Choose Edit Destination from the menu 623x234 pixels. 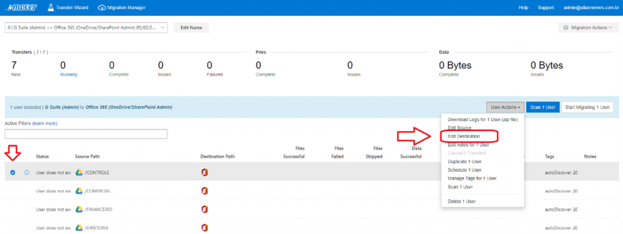(464, 136)
